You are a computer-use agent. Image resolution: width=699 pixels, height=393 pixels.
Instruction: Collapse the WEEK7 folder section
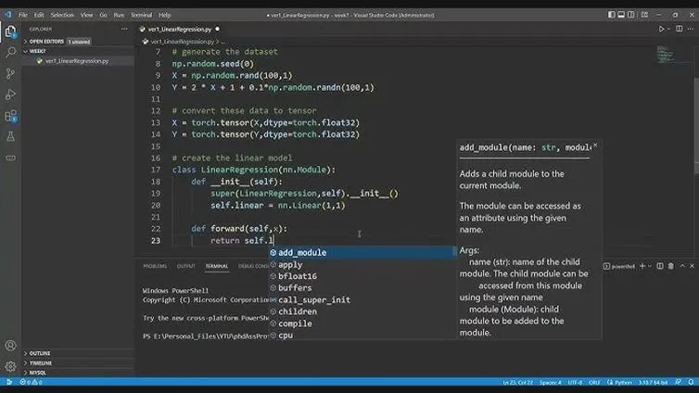tap(78, 51)
